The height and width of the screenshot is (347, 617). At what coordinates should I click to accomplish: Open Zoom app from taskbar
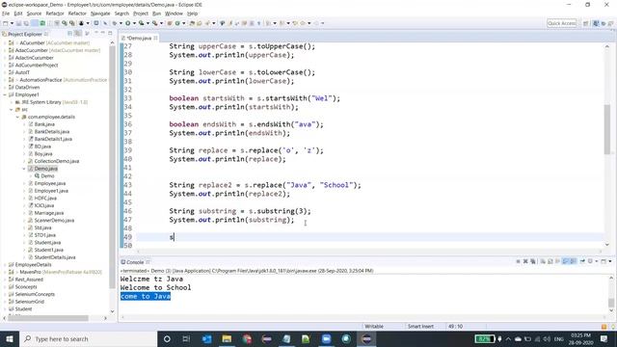pos(326,338)
